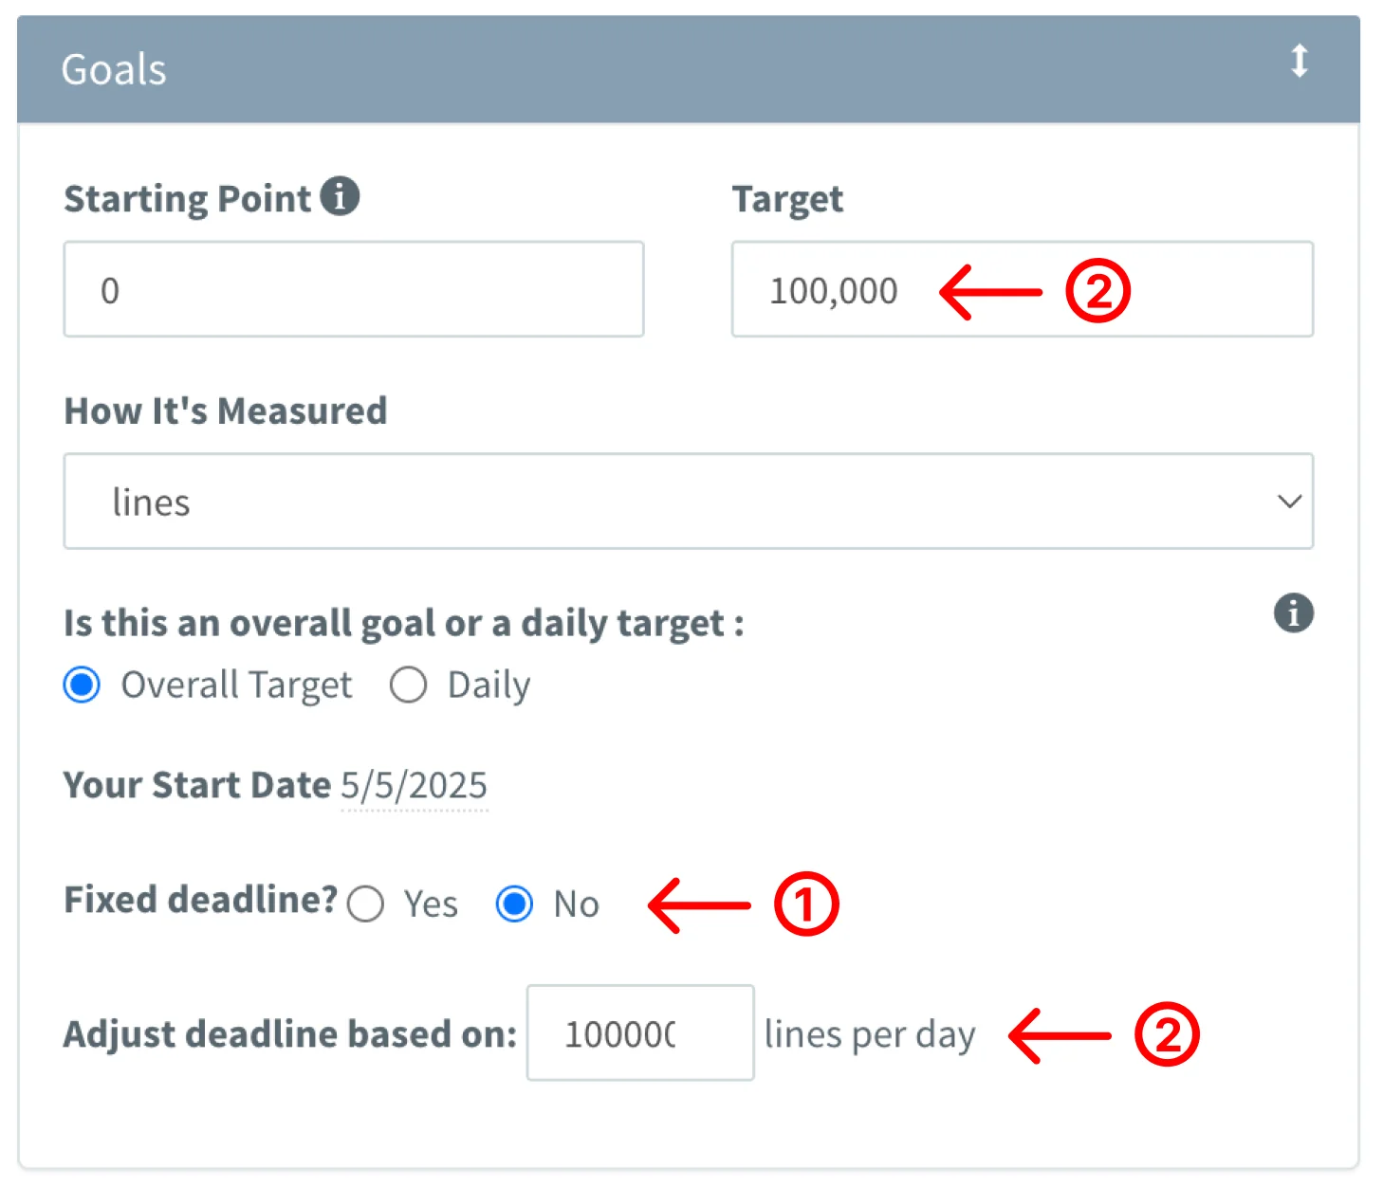Select the Overall Target radio button
Image resolution: width=1383 pixels, height=1187 pixels.
pyautogui.click(x=82, y=685)
